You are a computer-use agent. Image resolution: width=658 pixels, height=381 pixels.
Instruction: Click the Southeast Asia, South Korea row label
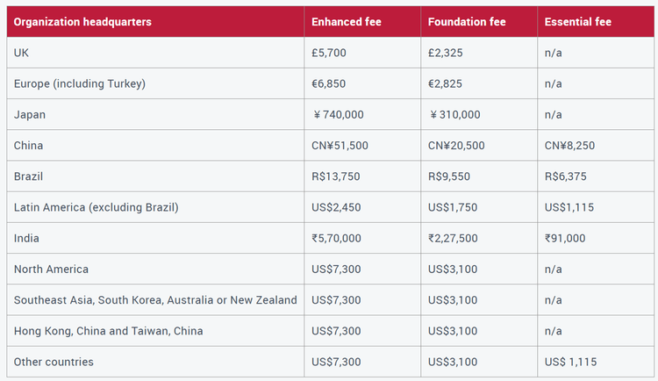click(x=155, y=300)
